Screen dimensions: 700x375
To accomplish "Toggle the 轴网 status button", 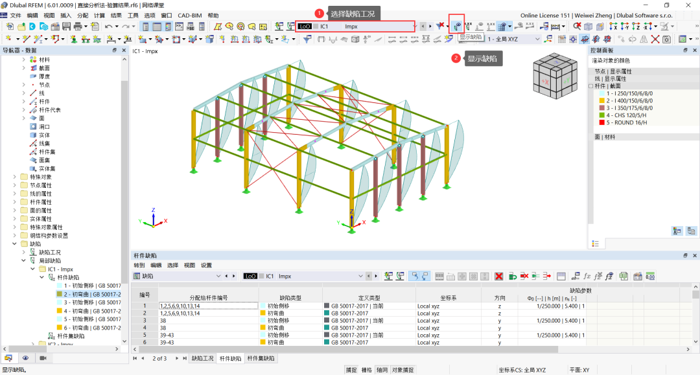I will click(x=382, y=370).
